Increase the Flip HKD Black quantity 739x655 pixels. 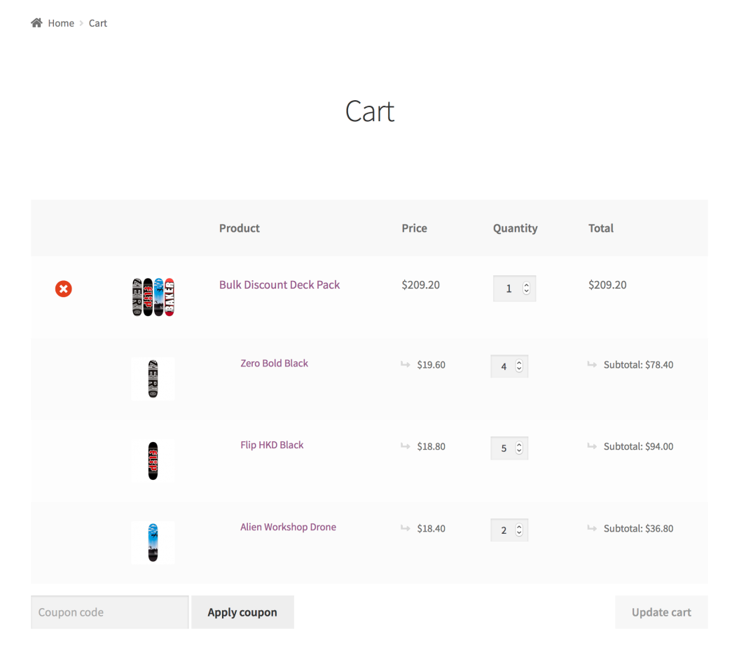click(x=518, y=444)
